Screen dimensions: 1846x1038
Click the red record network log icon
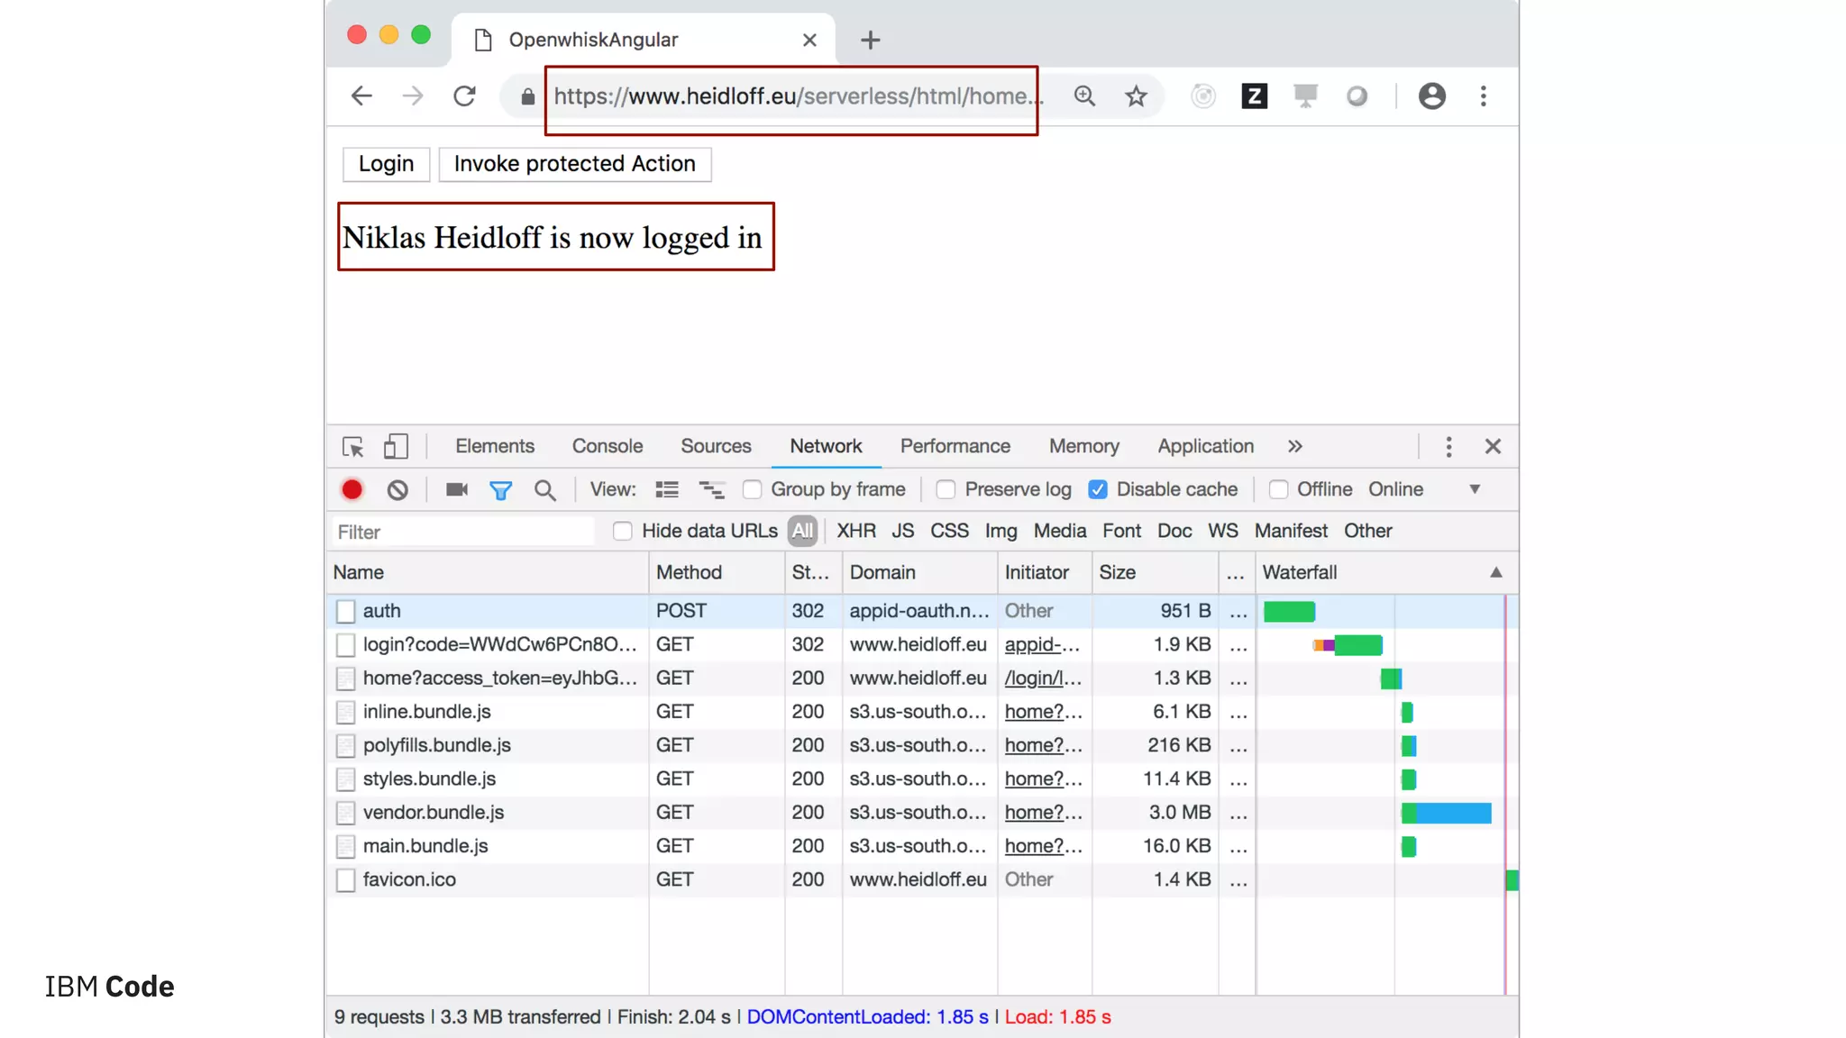click(x=352, y=489)
